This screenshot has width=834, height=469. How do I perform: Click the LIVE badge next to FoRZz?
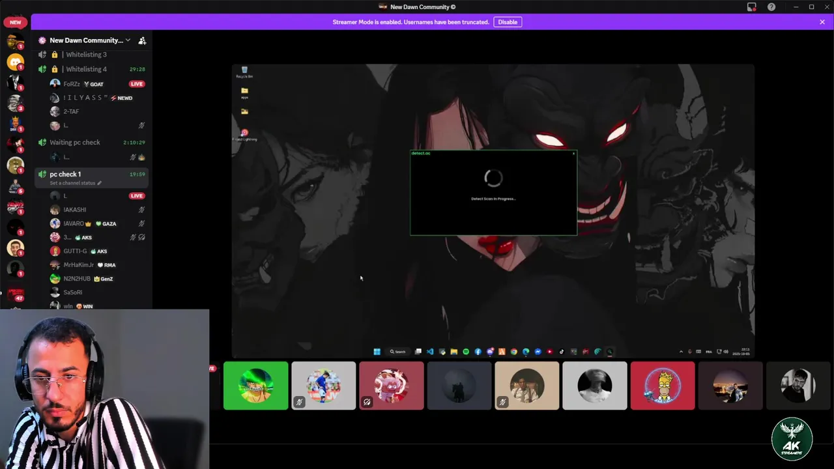coord(136,84)
